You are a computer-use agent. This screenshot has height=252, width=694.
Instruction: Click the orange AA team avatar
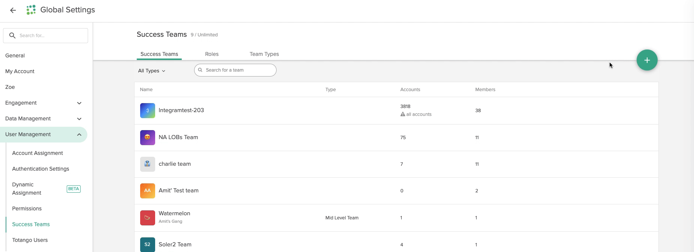148,191
